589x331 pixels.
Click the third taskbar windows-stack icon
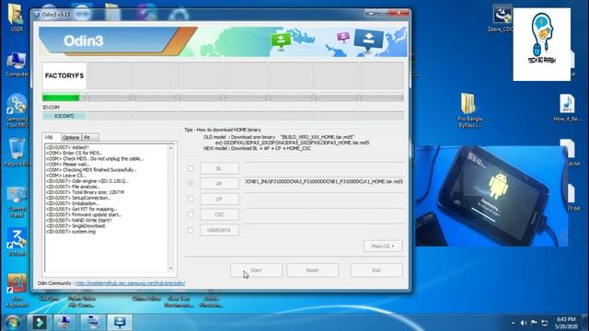(x=92, y=323)
